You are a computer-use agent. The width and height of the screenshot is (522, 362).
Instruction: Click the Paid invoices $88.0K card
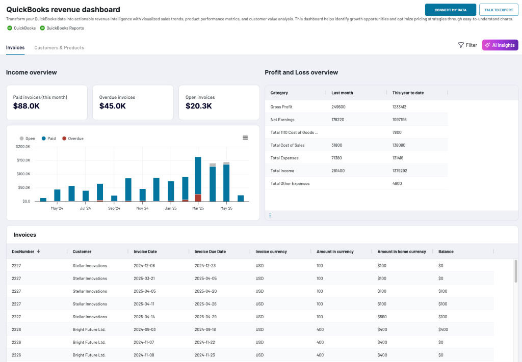coord(46,102)
